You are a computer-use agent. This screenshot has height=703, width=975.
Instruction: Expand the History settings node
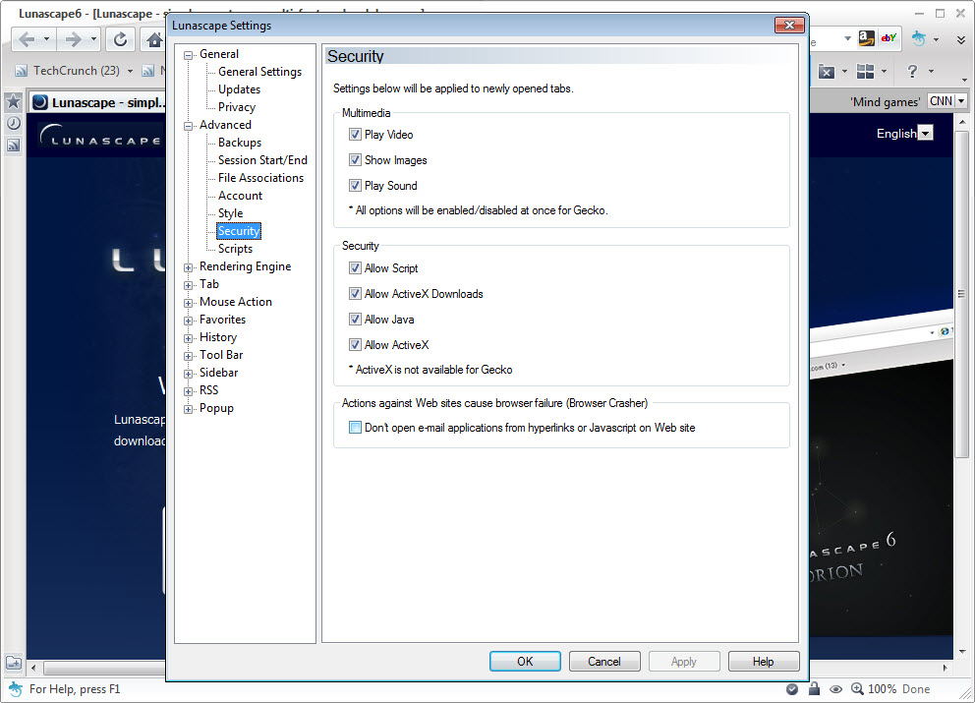coord(189,338)
